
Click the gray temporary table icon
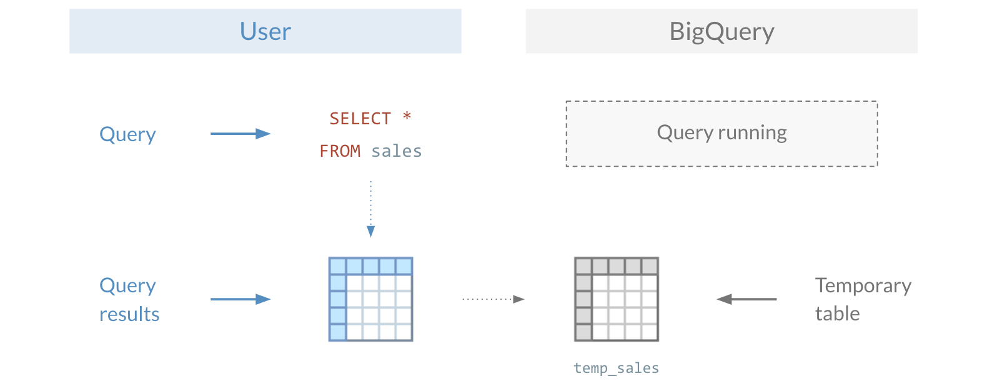click(616, 299)
